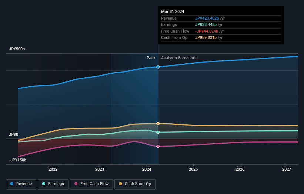Viewport: 304px width, 194px height.
Task: Click the 2023 x-axis label
Action: click(x=100, y=169)
